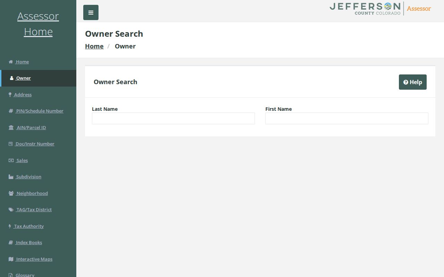Click the bank building icon beside AIN/Parcel ID
This screenshot has width=444, height=277.
[x=11, y=127]
